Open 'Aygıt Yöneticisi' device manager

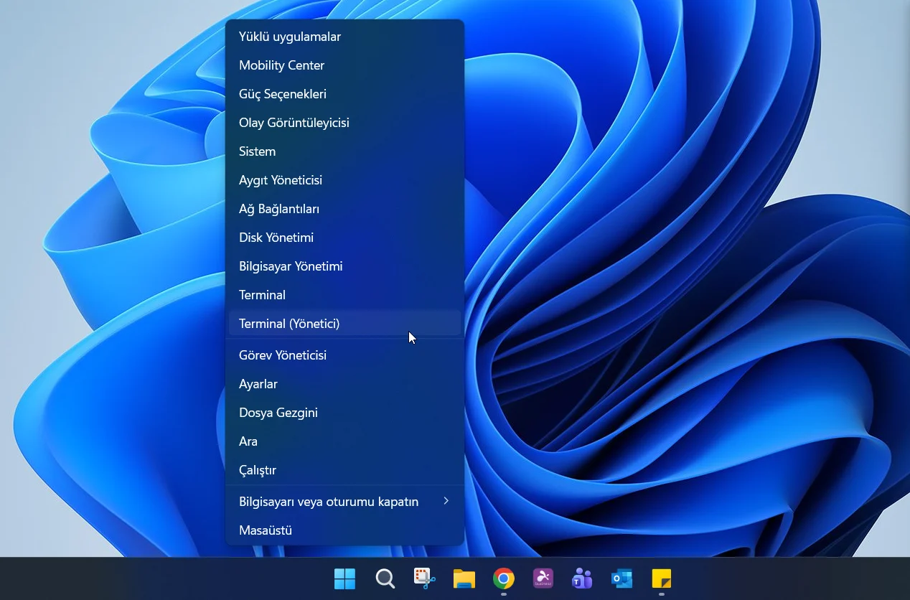pyautogui.click(x=345, y=180)
